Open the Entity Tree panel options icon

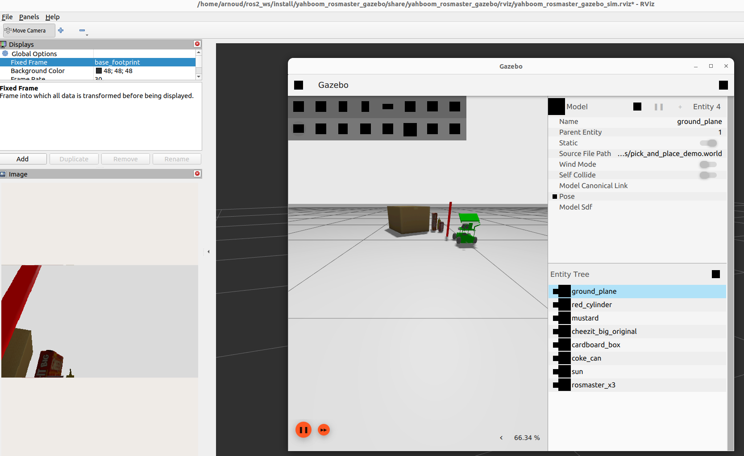point(716,274)
